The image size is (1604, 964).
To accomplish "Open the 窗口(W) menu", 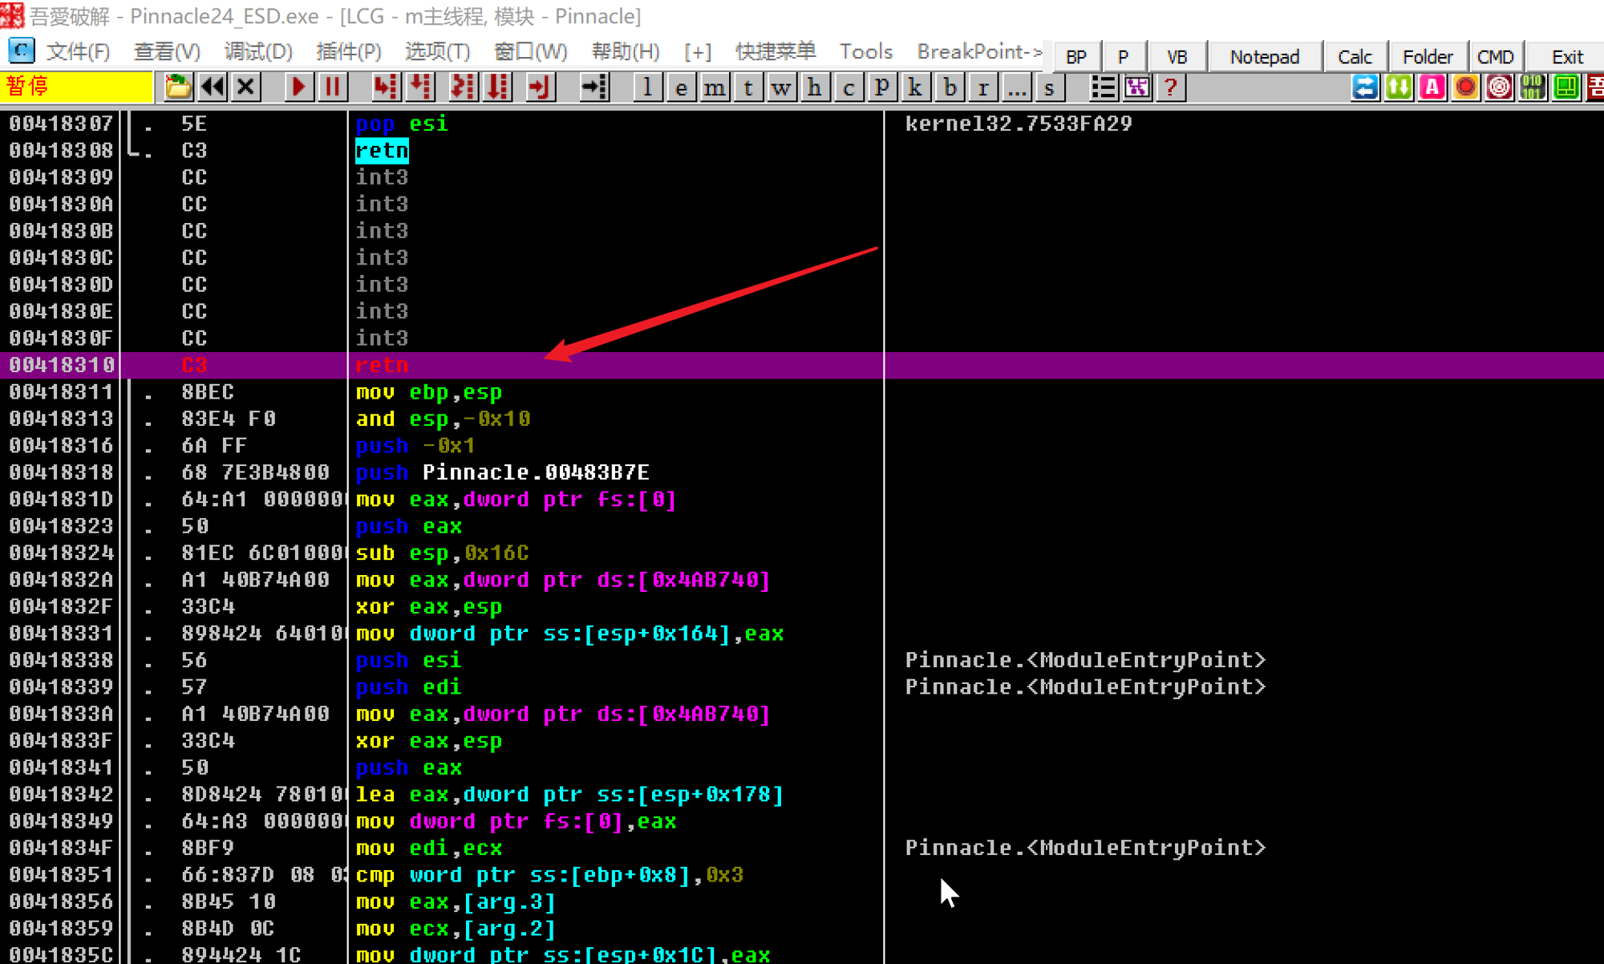I will (531, 52).
